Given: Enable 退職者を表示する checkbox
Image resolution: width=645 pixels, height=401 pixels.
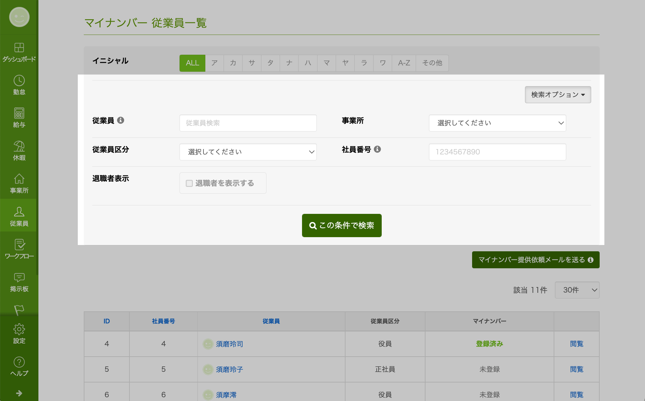Looking at the screenshot, I should (189, 183).
